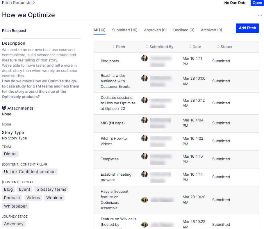The image size is (264, 229).
Task: Open the MIG (fill gaps) pitch
Action: point(113,123)
